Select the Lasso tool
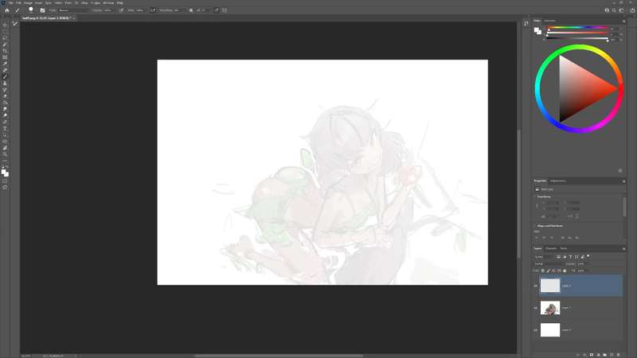The image size is (637, 358). pos(5,37)
